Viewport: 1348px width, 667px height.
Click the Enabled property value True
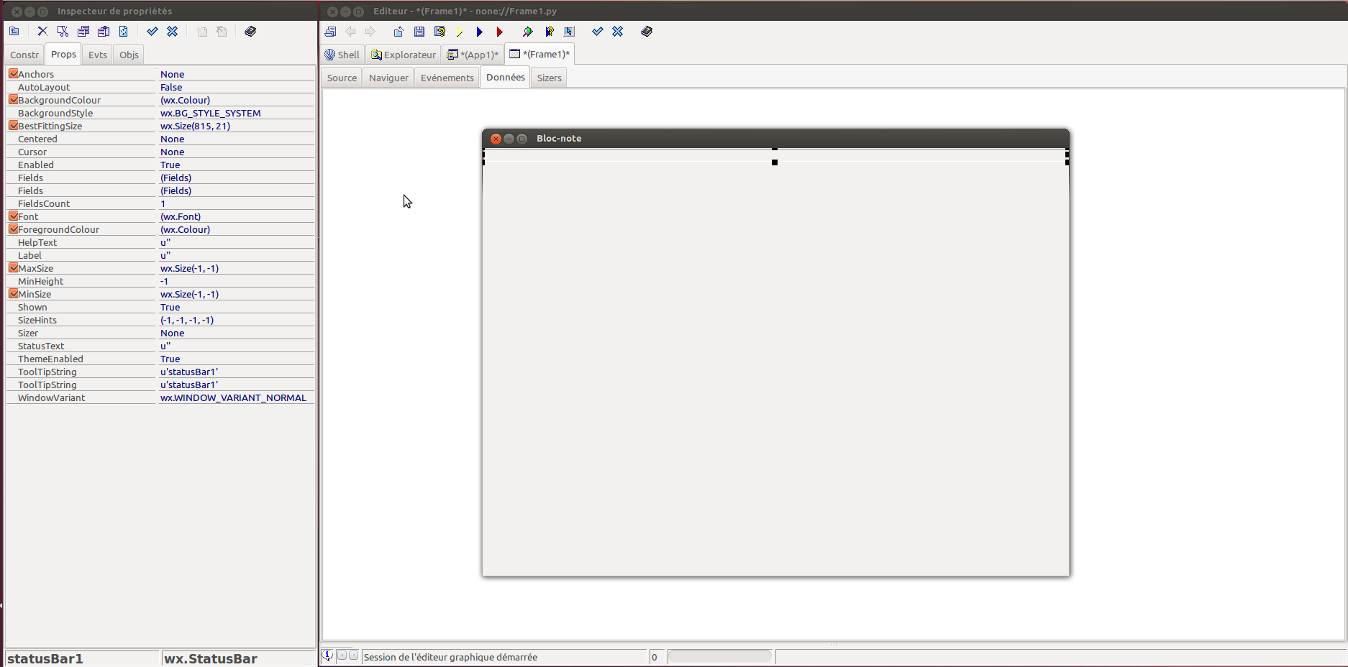pyautogui.click(x=170, y=165)
